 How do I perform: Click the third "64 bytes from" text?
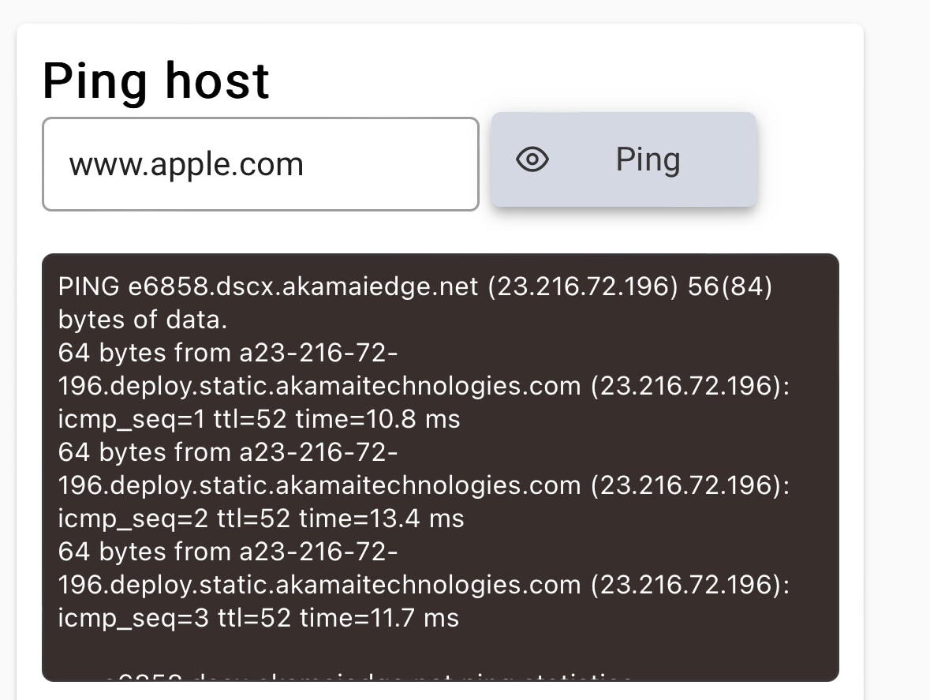pyautogui.click(x=144, y=552)
